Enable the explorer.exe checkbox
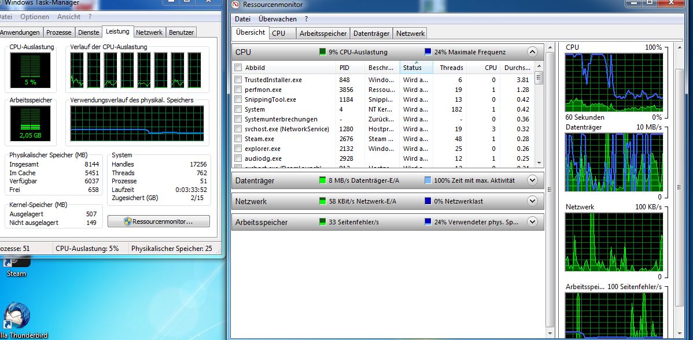Viewport: 693px width, 340px height. pyautogui.click(x=238, y=149)
